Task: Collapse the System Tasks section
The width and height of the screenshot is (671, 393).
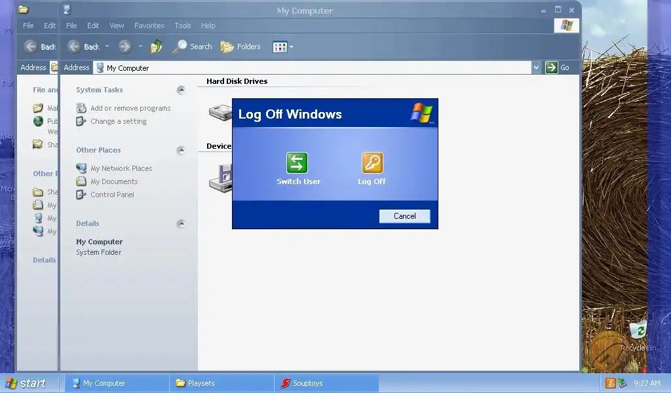Action: tap(181, 90)
